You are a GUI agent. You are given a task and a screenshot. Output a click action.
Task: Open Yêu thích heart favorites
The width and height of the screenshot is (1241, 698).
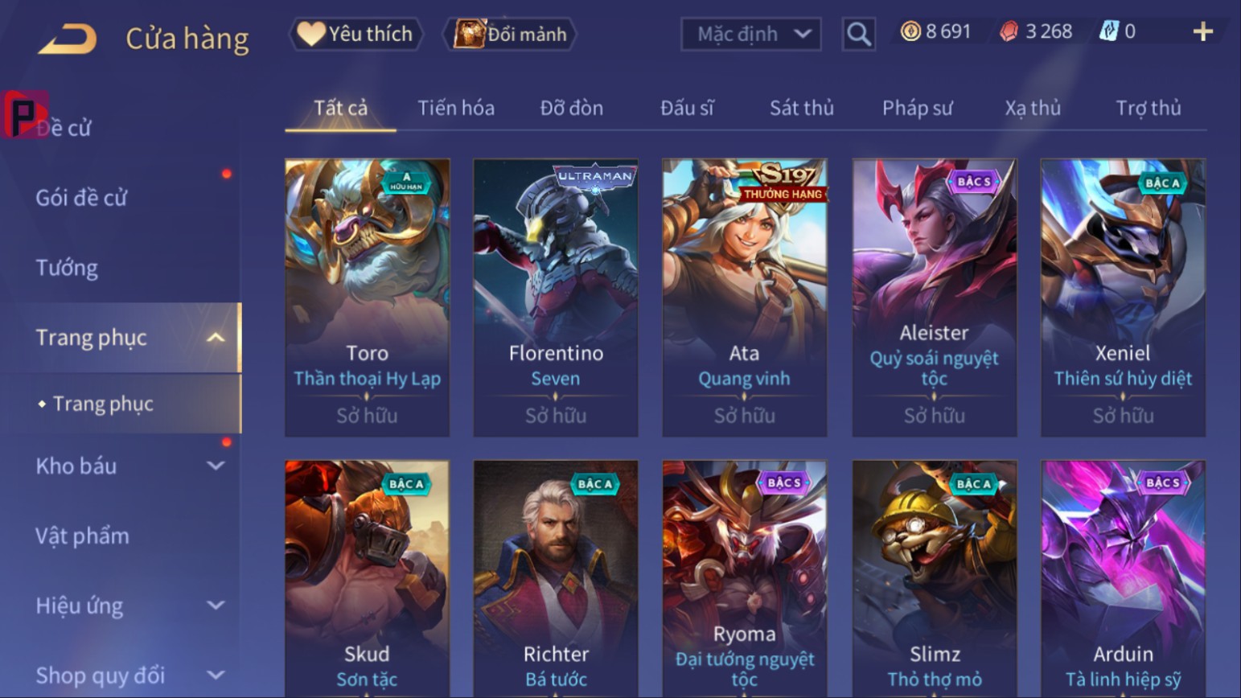click(355, 34)
